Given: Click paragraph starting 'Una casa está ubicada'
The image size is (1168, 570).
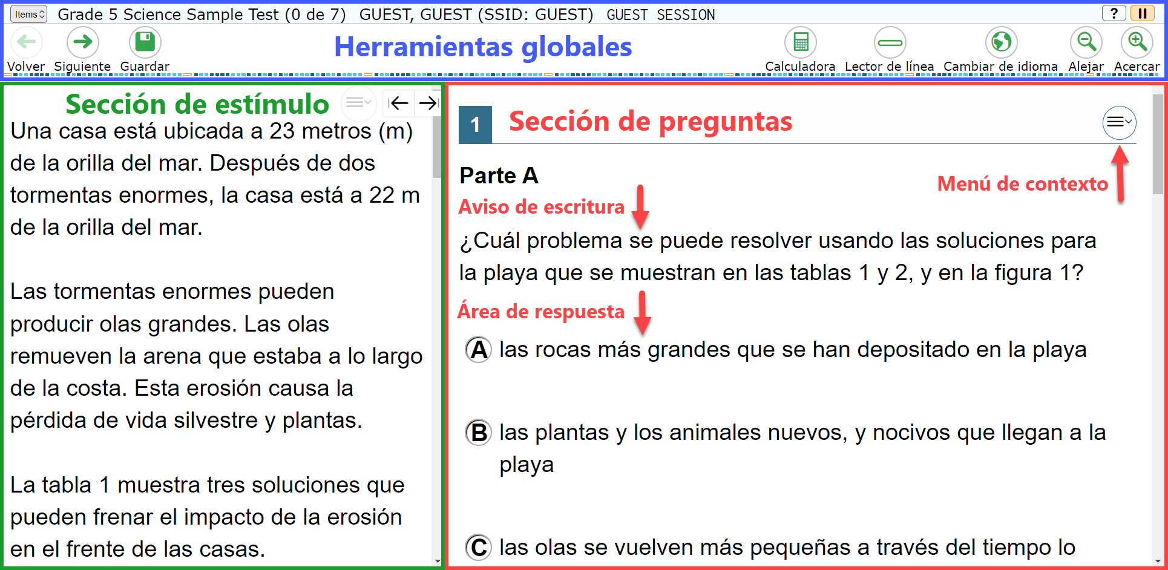Looking at the screenshot, I should tap(215, 179).
